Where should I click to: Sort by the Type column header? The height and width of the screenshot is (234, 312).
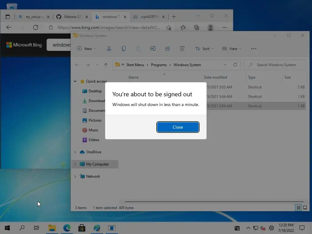(252, 77)
